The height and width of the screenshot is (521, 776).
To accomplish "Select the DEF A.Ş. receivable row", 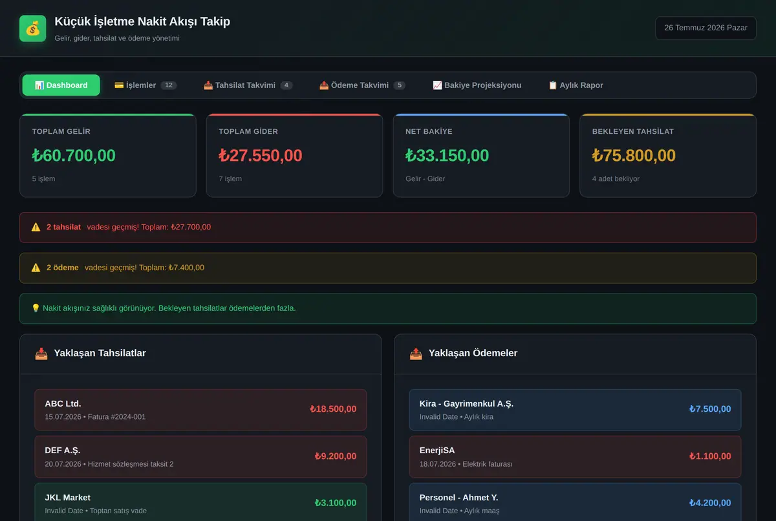I will pyautogui.click(x=200, y=456).
